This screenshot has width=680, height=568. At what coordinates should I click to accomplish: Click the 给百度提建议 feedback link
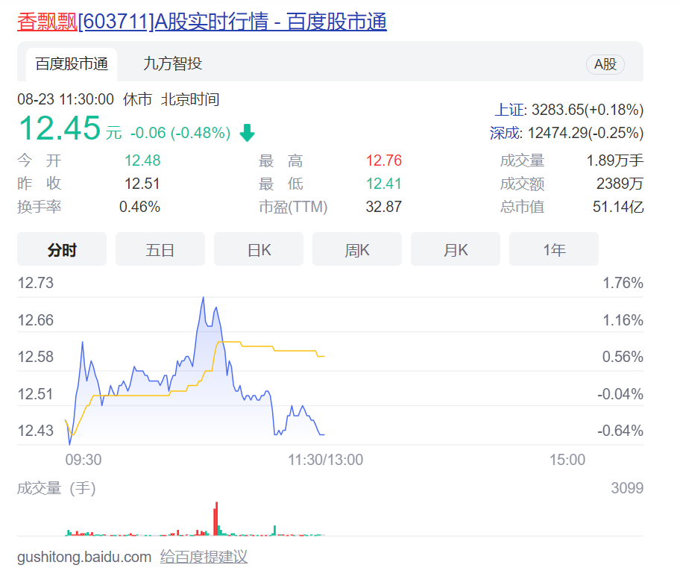click(204, 557)
